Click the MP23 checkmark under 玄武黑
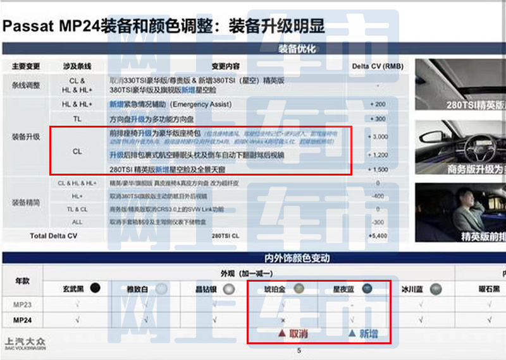Screen dimensions: 506x360 point(77,304)
